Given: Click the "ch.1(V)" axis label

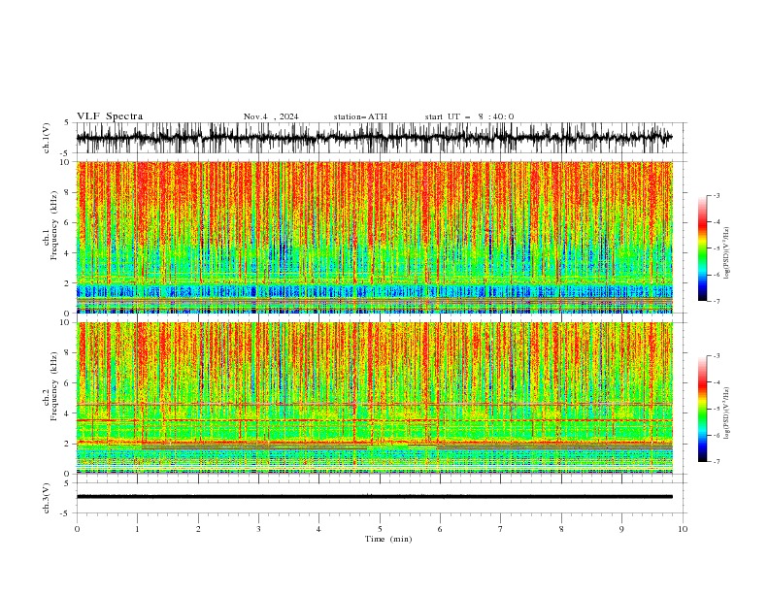Looking at the screenshot, I should coord(47,138).
